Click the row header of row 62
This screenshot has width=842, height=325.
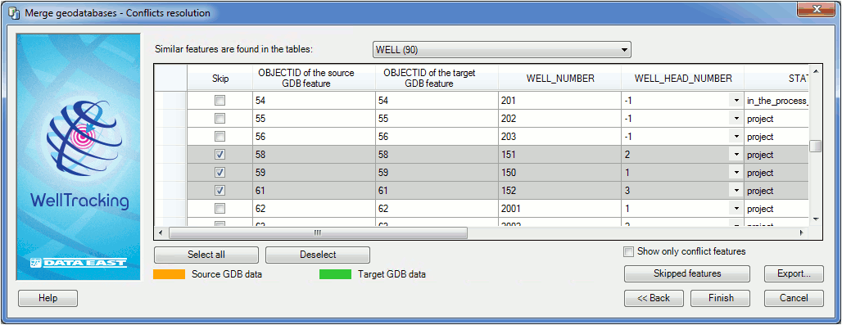click(170, 209)
